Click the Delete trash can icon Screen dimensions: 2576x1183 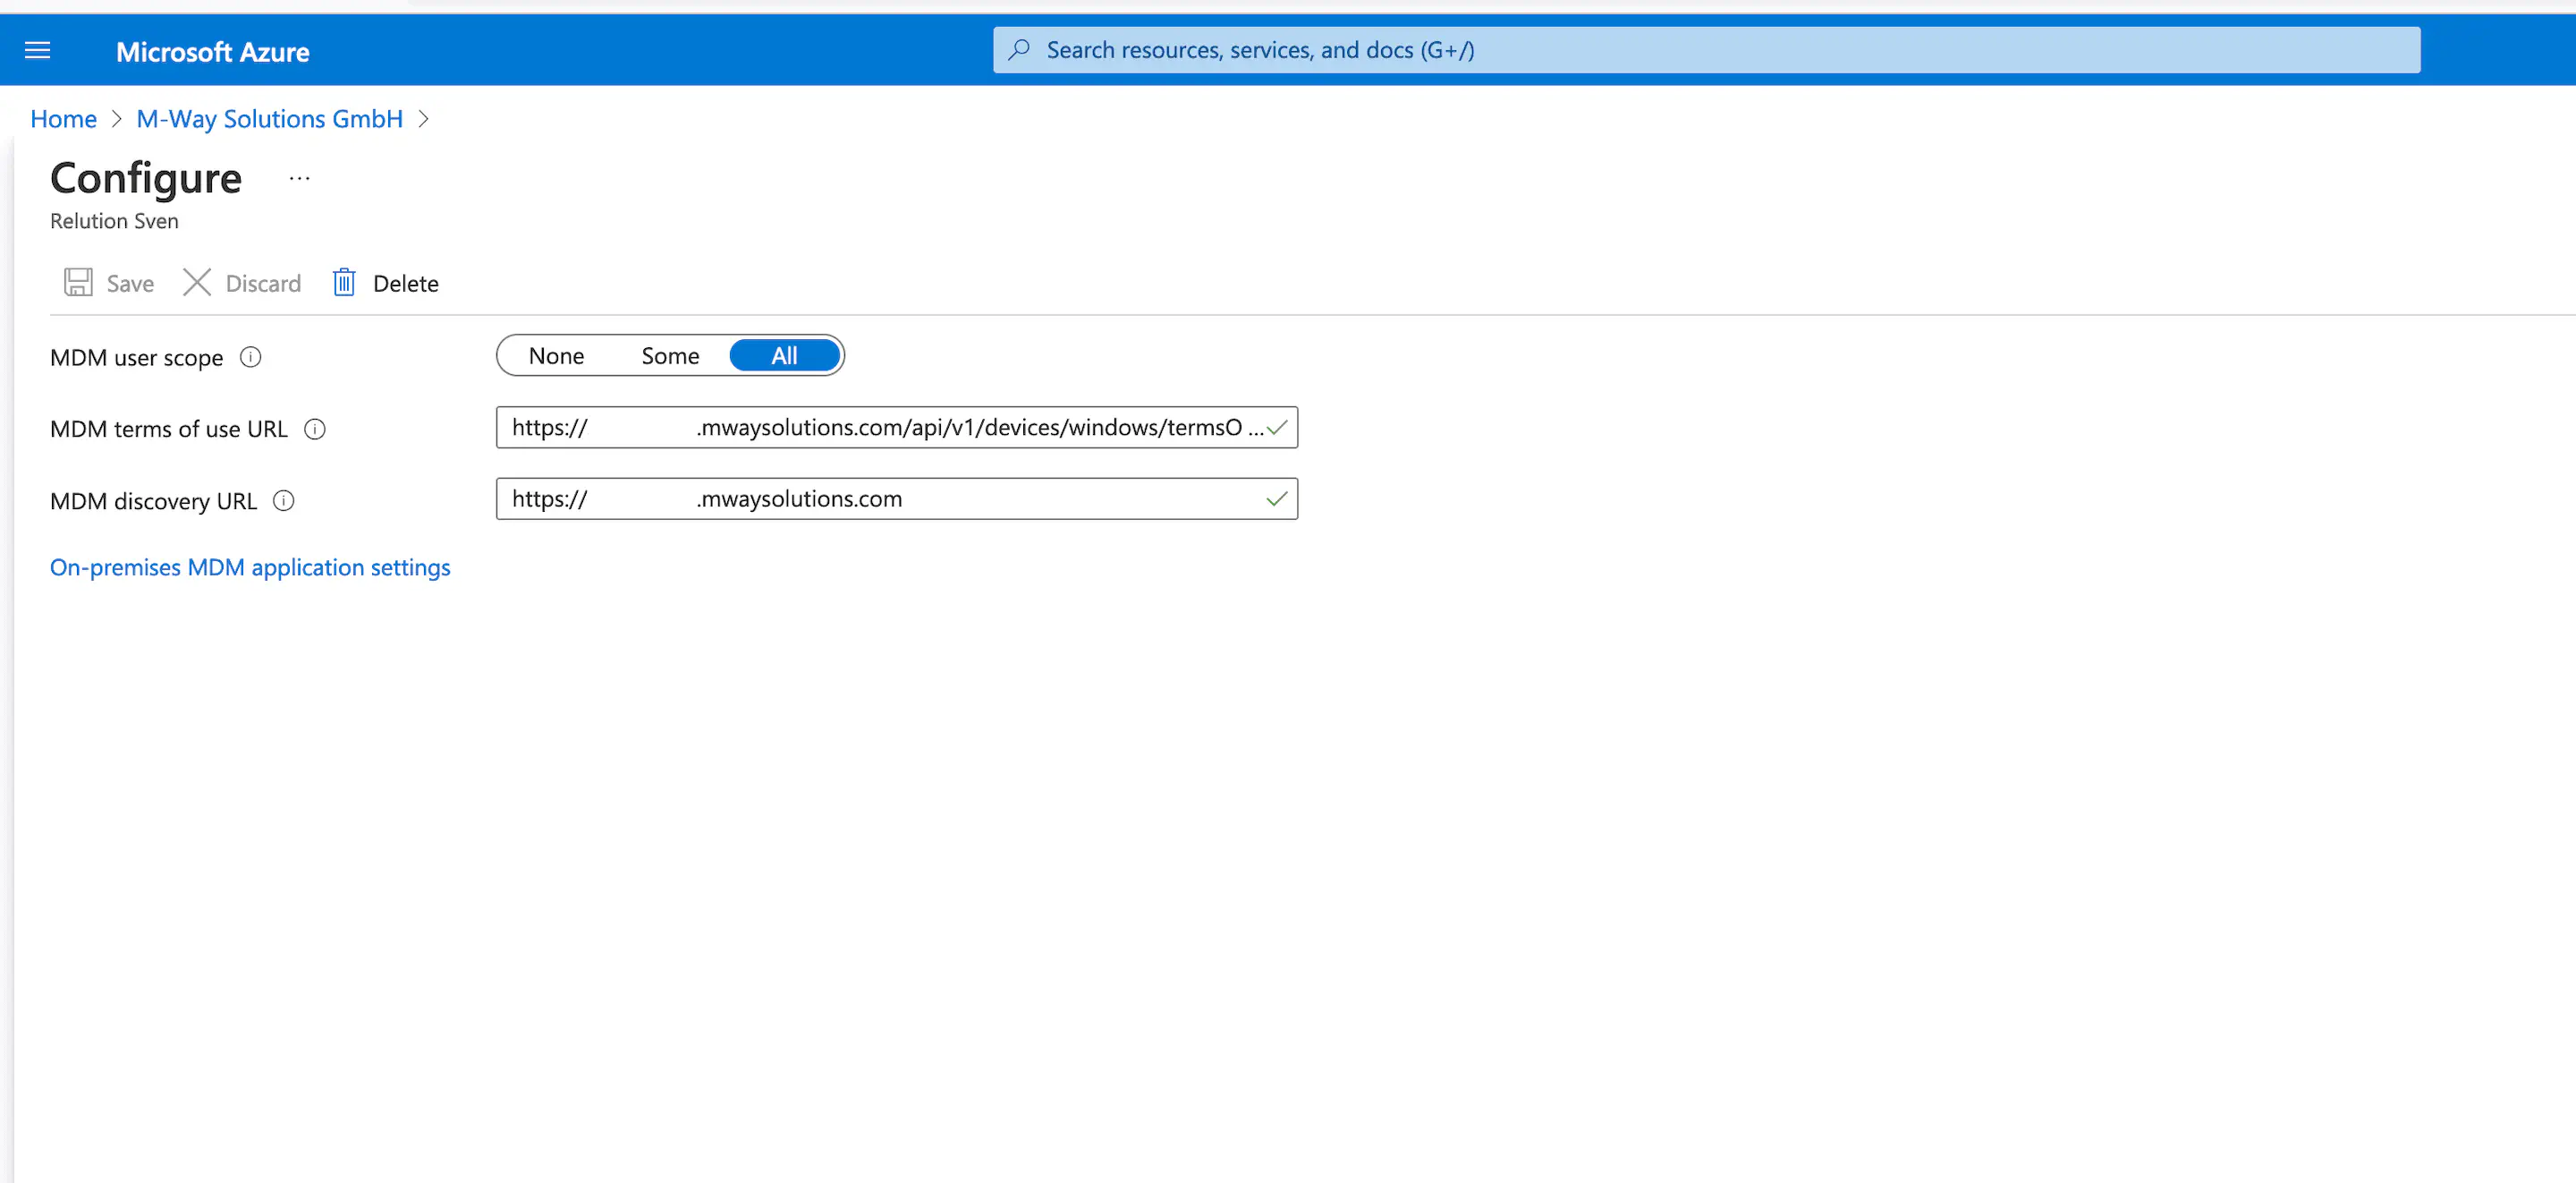tap(344, 282)
